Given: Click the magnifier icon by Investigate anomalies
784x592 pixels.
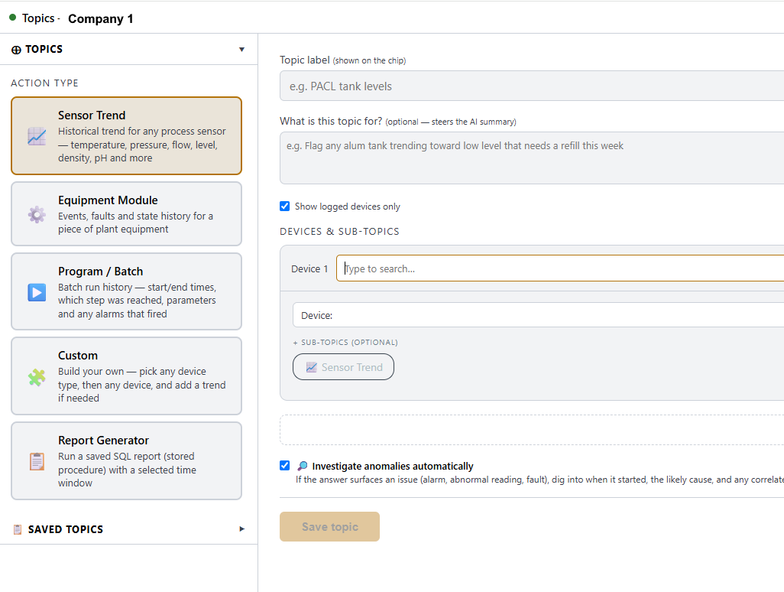Looking at the screenshot, I should [x=302, y=466].
